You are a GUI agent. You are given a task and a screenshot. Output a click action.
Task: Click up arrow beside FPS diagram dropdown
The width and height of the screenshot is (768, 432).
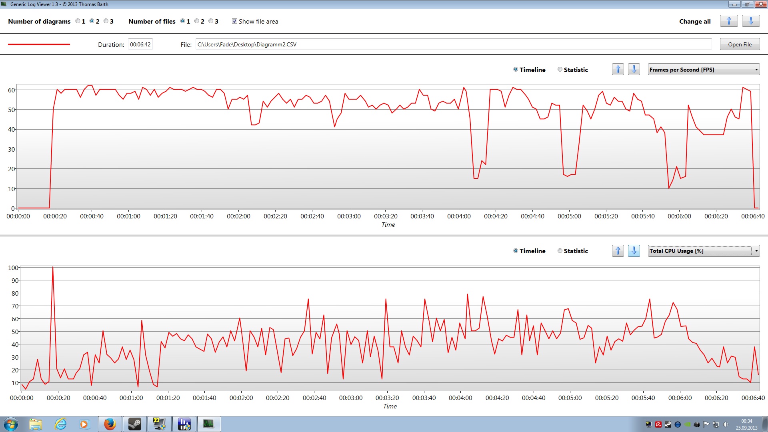tap(618, 70)
